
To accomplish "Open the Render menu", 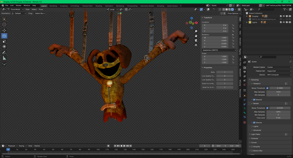I will [x=18, y=6].
